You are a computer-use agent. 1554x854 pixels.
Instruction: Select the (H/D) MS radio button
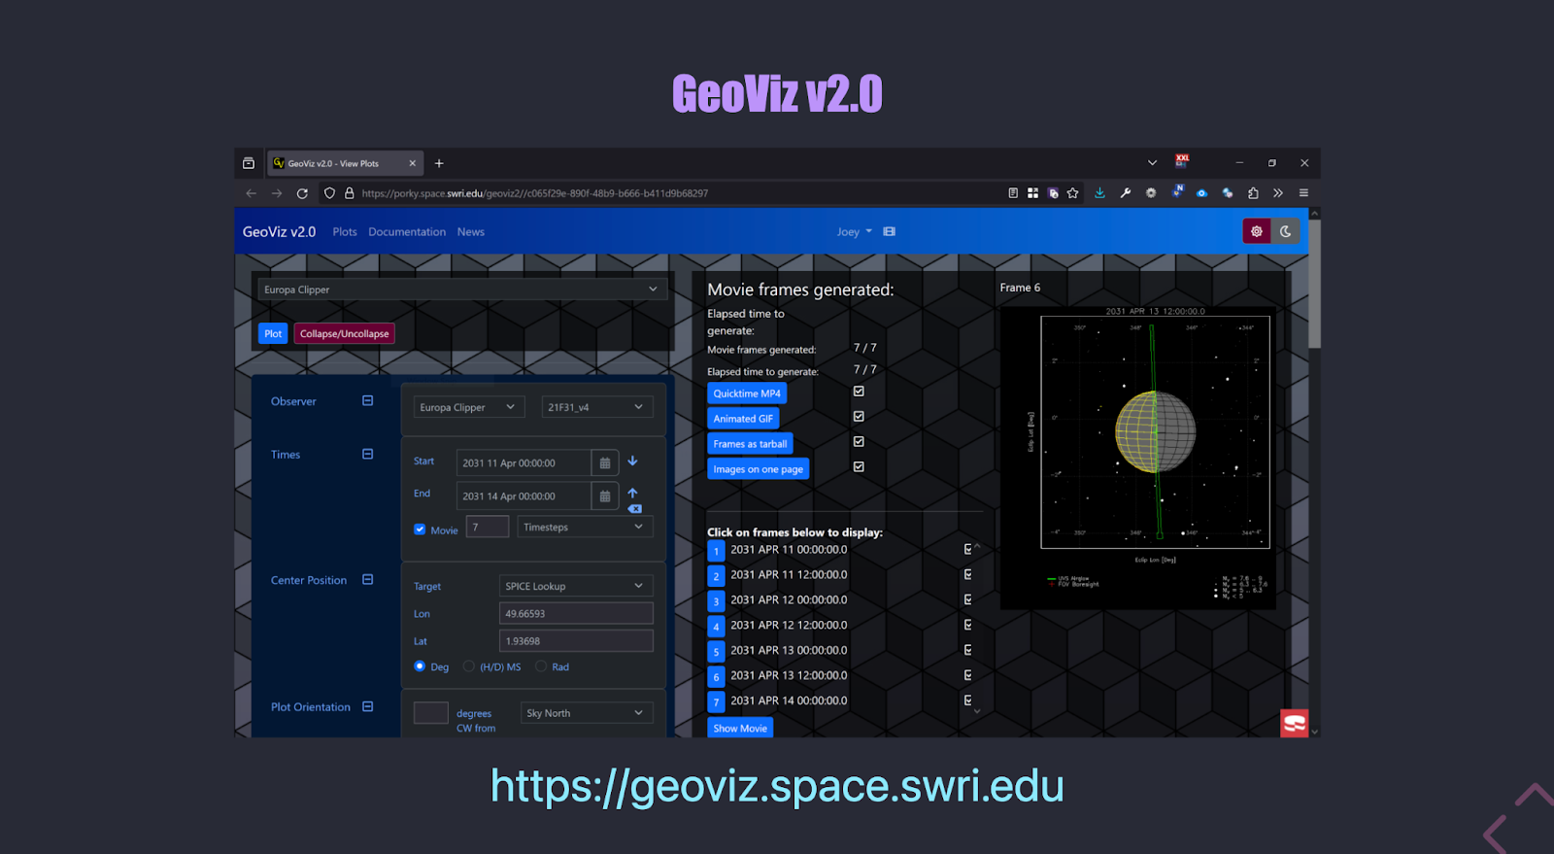click(x=469, y=666)
